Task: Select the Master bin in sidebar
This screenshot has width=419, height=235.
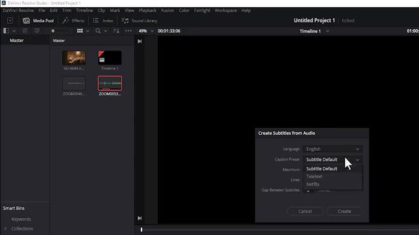Action: [x=16, y=40]
